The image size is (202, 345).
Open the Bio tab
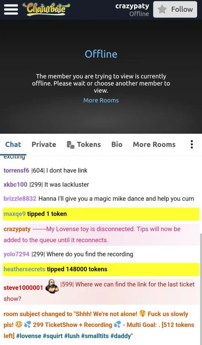point(117,145)
